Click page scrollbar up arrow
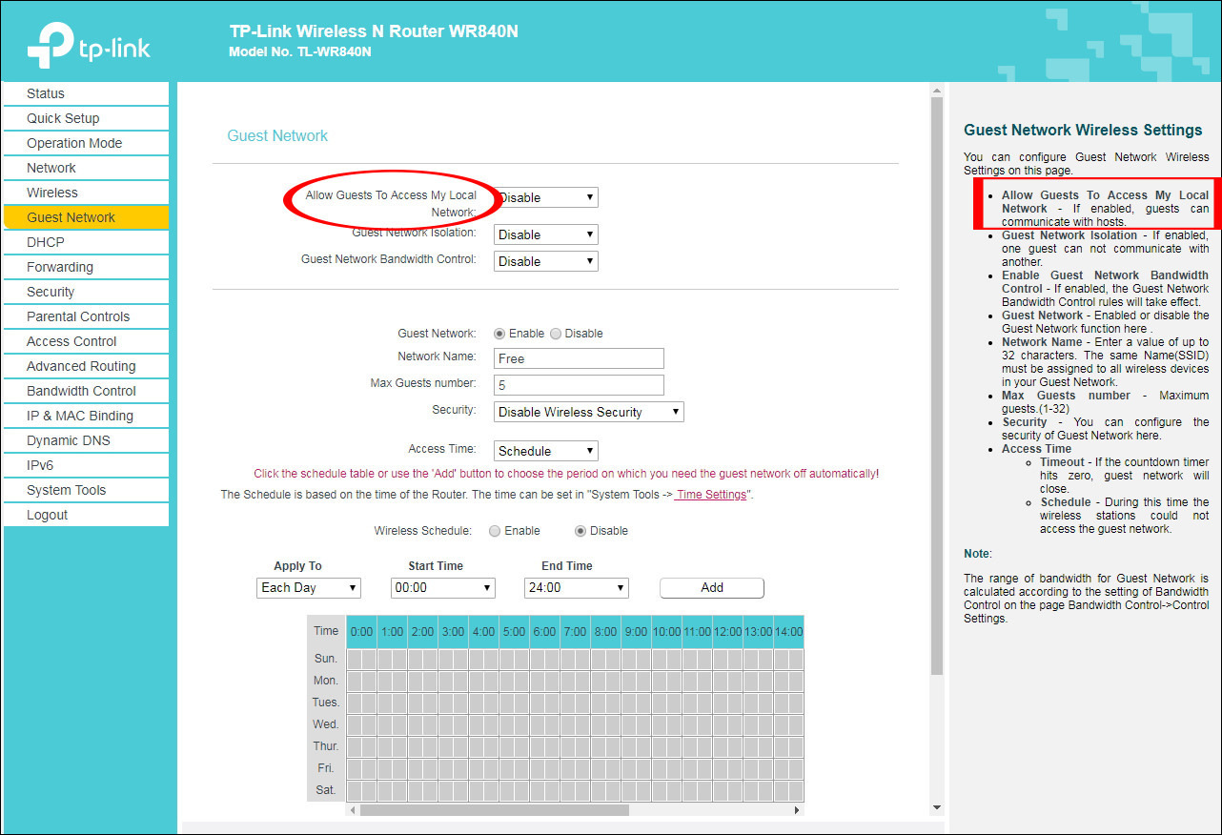Viewport: 1222px width, 835px height. pos(937,90)
